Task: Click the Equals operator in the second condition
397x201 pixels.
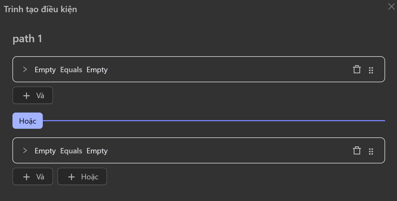Action: pyautogui.click(x=71, y=151)
